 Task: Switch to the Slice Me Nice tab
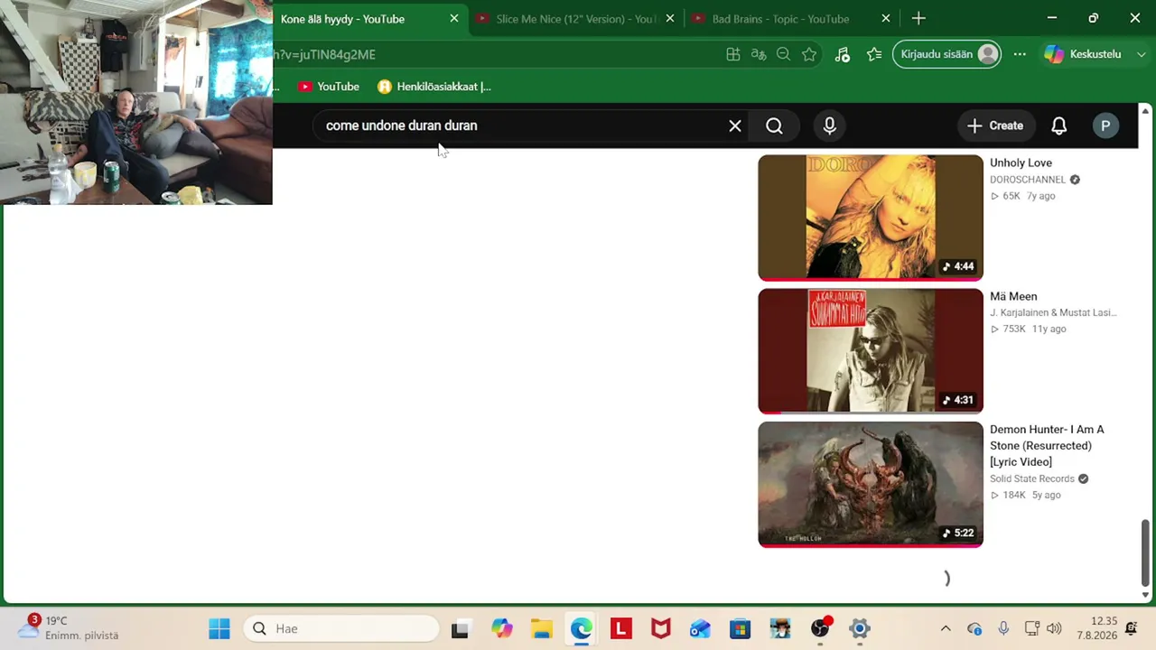click(x=576, y=19)
